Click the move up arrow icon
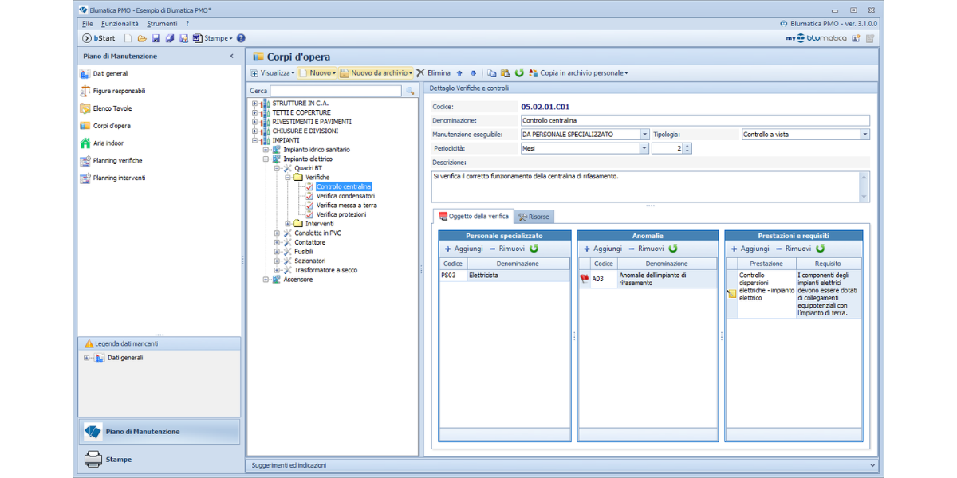The width and height of the screenshot is (957, 478). pos(459,73)
